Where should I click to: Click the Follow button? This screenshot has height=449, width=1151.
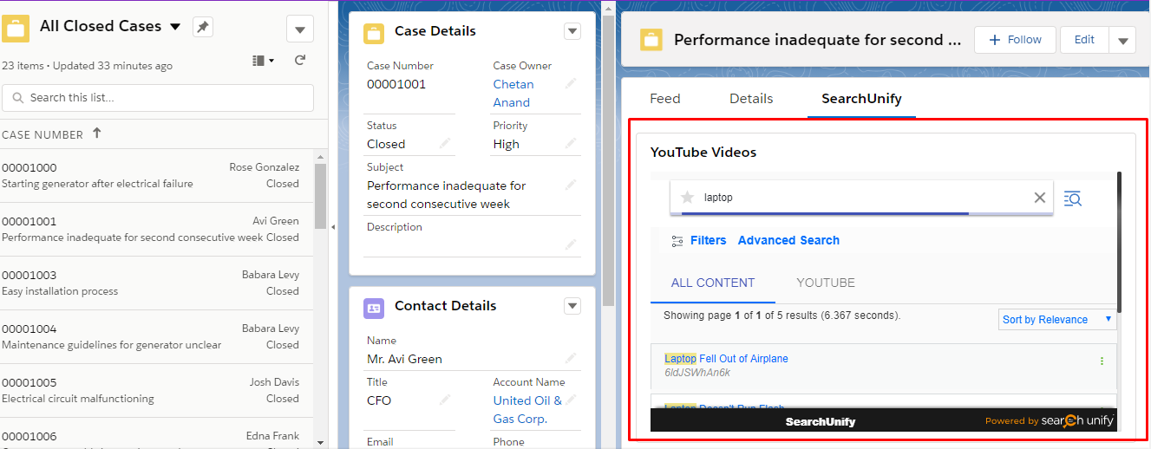1014,40
